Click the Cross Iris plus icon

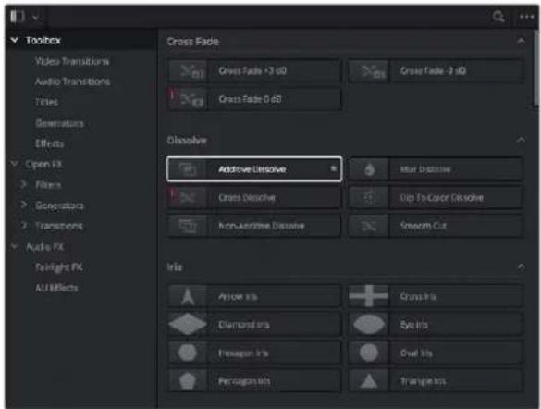(x=369, y=296)
